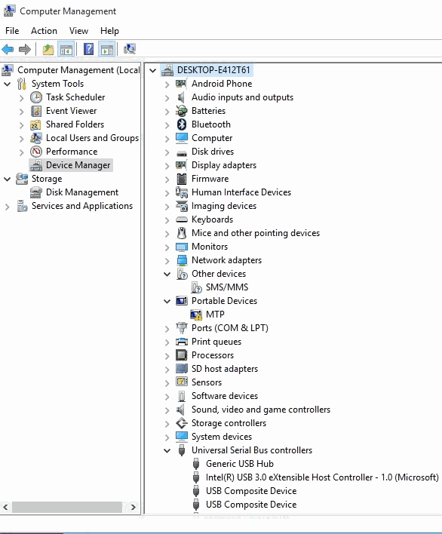Select Intel(R) USB 3.0 eXtensible Host Controller
This screenshot has height=534, width=442.
(x=322, y=477)
